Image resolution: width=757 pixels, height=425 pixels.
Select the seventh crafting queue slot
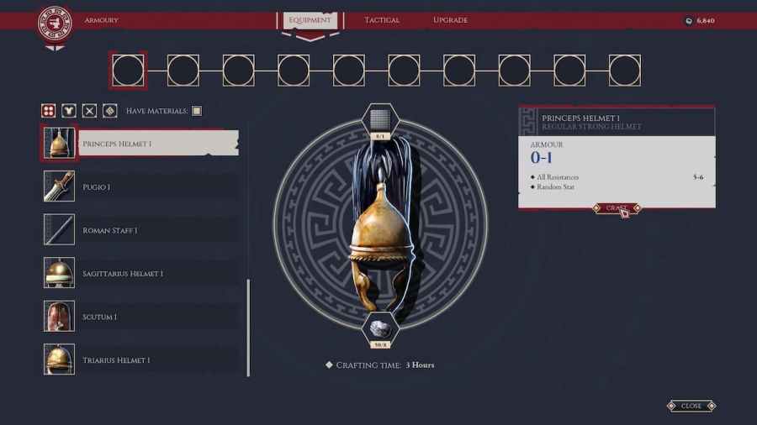(x=459, y=71)
